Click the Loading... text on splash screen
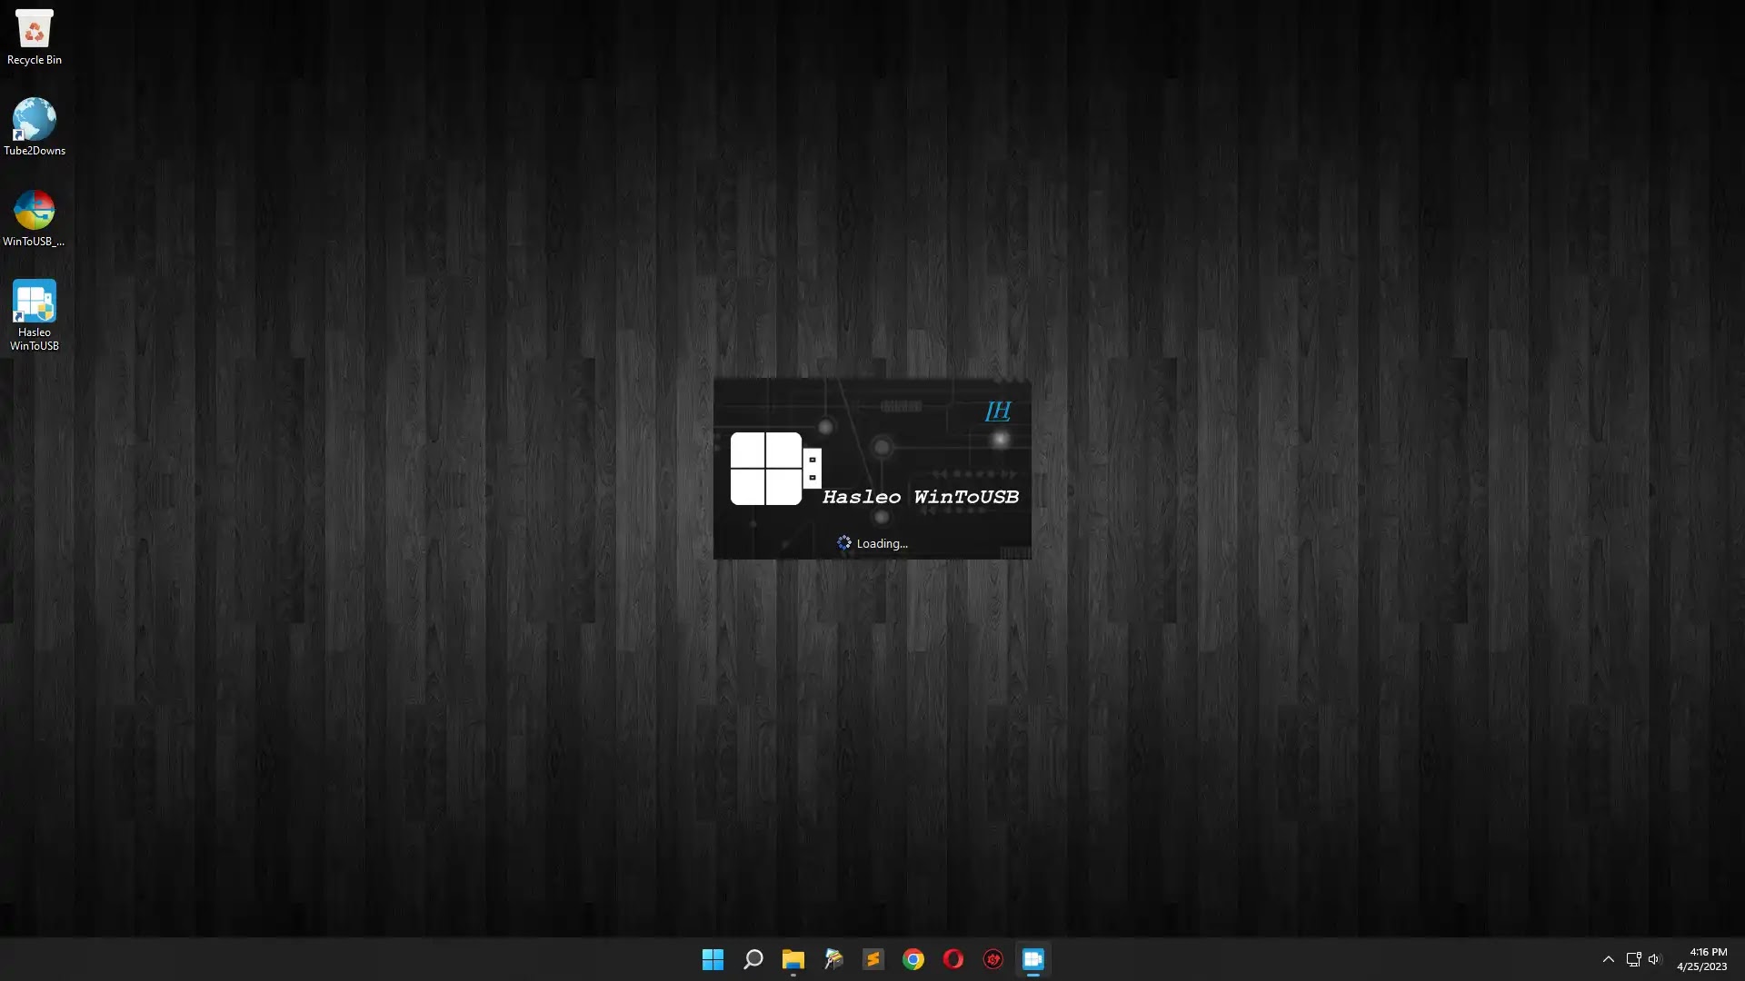1745x981 pixels. (881, 543)
